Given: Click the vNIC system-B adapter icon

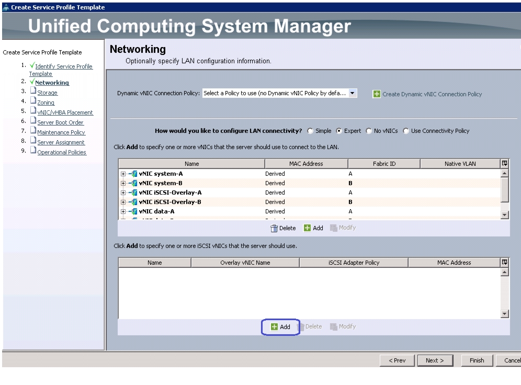Looking at the screenshot, I should pyautogui.click(x=133, y=183).
